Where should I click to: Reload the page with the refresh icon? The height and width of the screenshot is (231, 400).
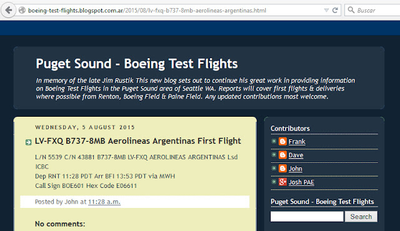(335, 10)
